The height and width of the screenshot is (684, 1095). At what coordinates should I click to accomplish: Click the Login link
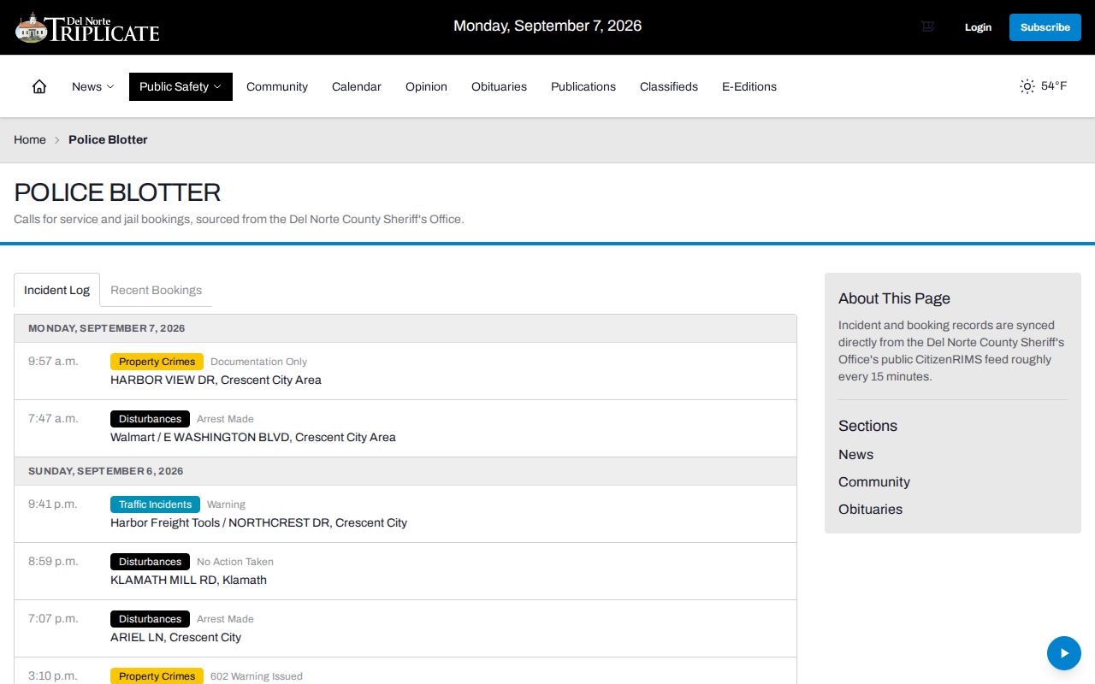978,27
